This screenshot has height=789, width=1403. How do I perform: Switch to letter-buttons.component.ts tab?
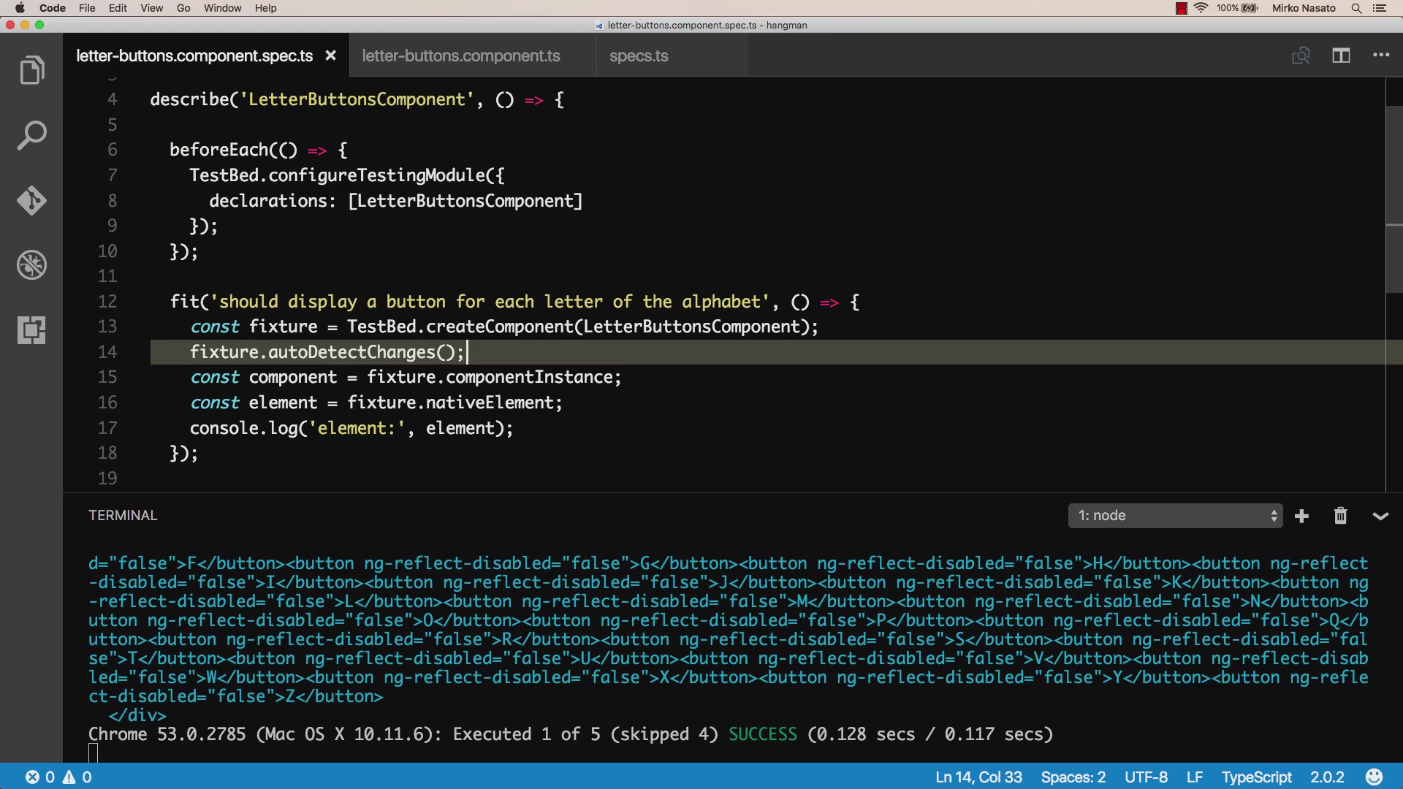click(461, 56)
